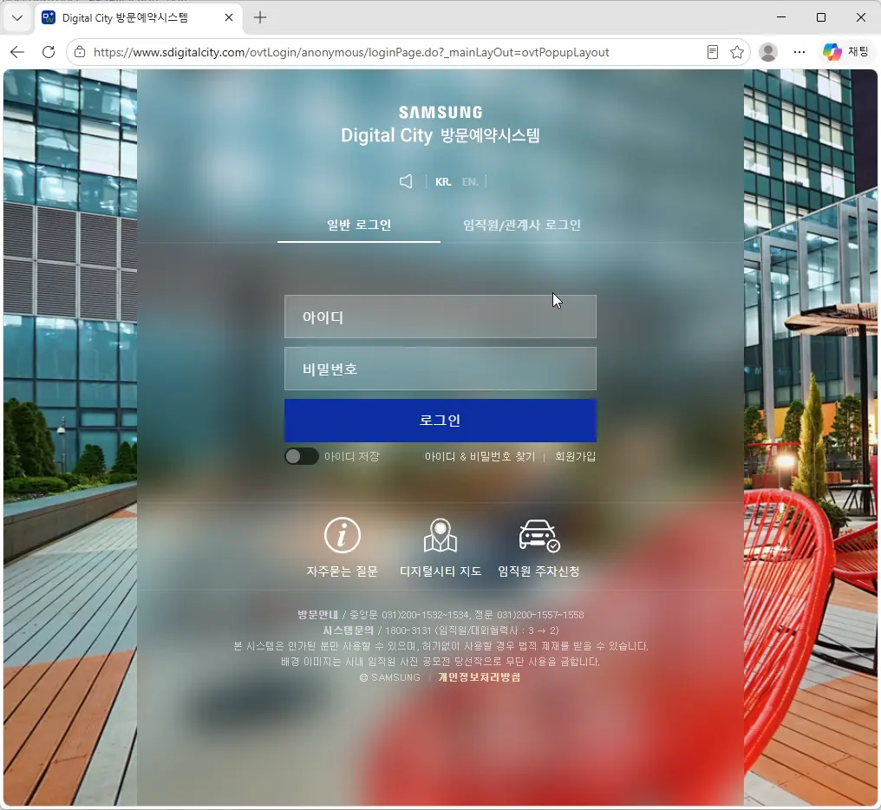Click the 방문안내 contact text line
This screenshot has width=881, height=810.
(440, 615)
